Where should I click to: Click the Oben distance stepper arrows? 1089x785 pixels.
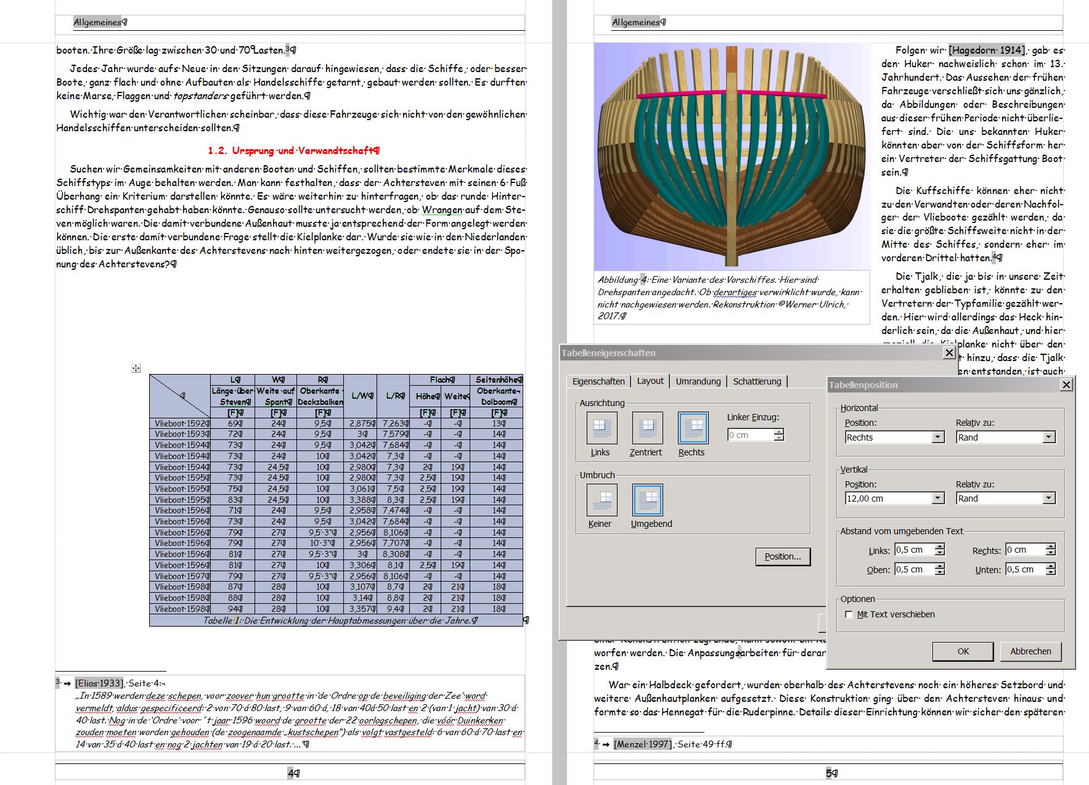(x=939, y=569)
